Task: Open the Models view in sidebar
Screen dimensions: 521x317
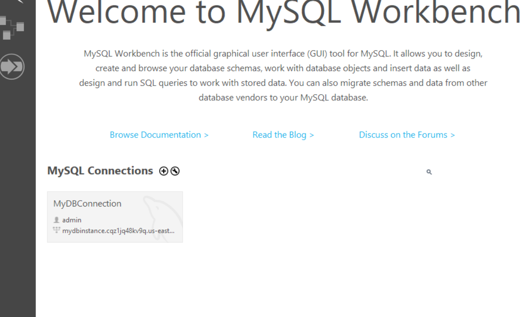Action: (x=12, y=28)
